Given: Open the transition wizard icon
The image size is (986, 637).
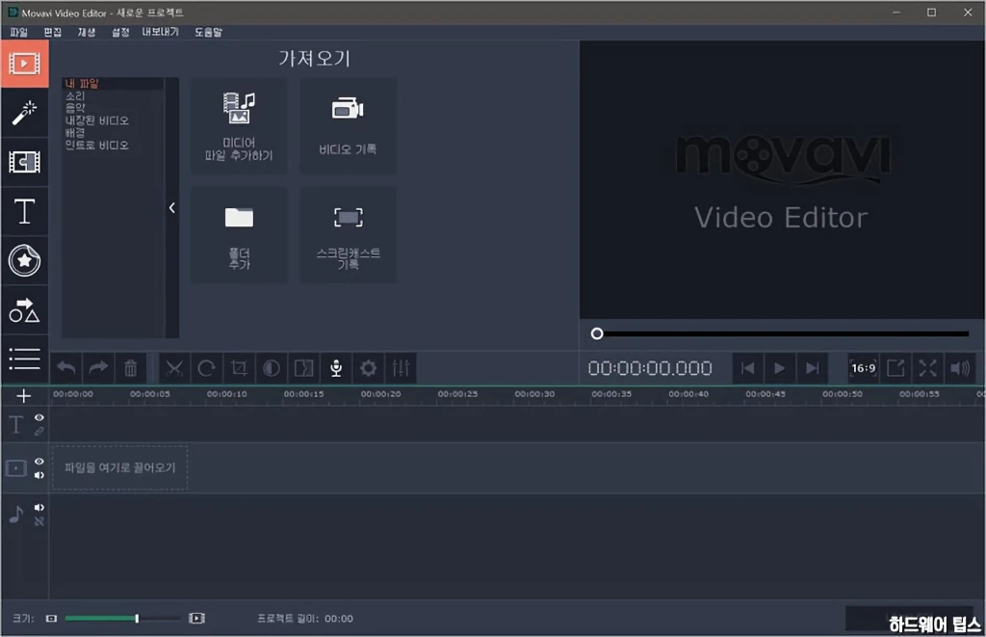Looking at the screenshot, I should 303,368.
